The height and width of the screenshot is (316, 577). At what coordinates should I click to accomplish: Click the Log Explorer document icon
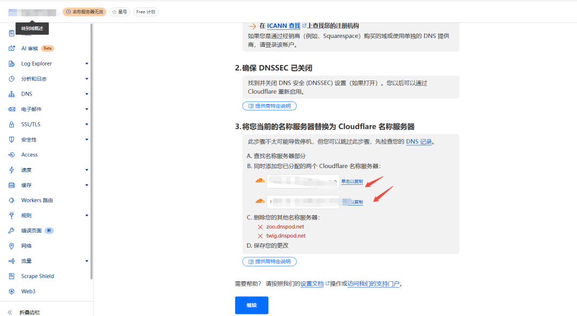point(12,64)
